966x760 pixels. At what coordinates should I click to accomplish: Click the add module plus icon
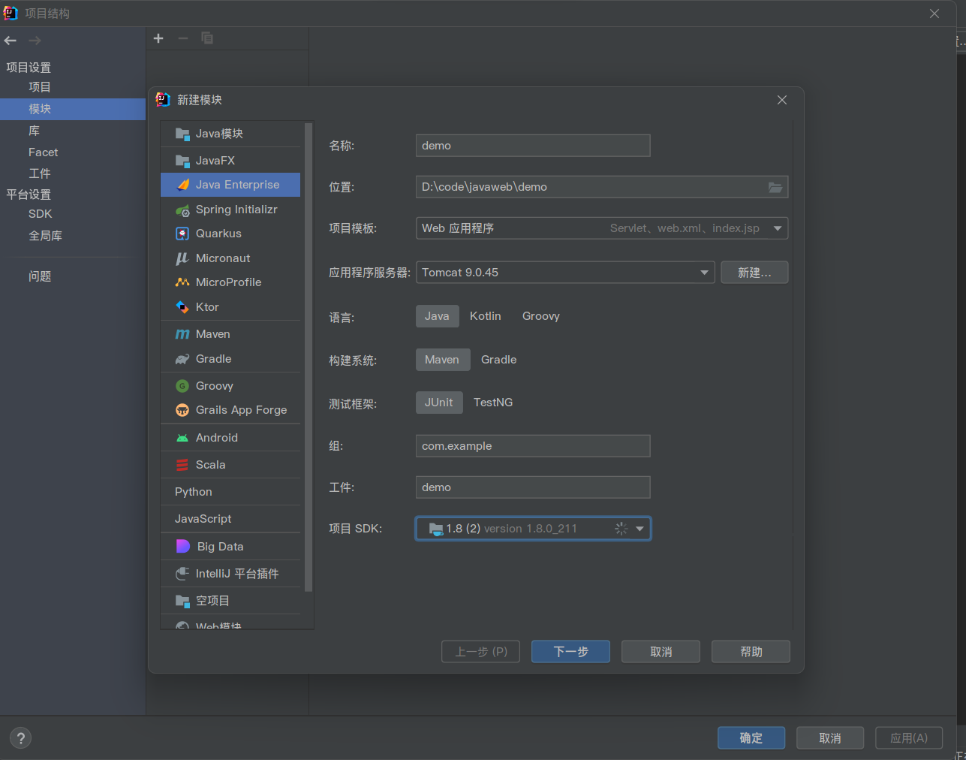point(158,38)
